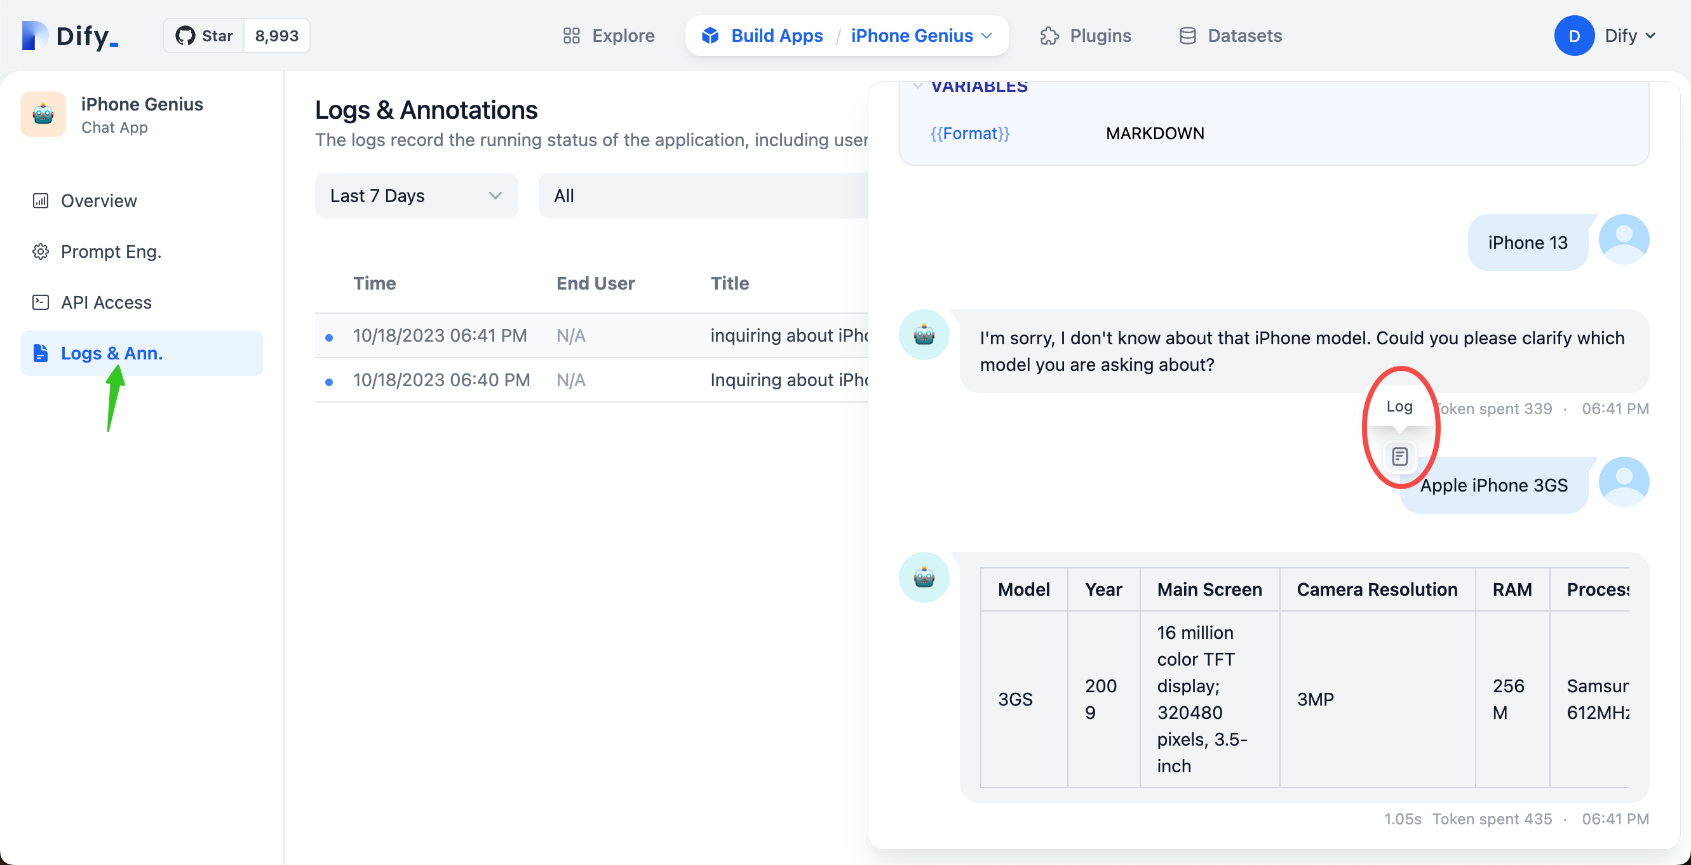Image resolution: width=1691 pixels, height=865 pixels.
Task: Click the GitHub Star icon
Action: coord(185,36)
